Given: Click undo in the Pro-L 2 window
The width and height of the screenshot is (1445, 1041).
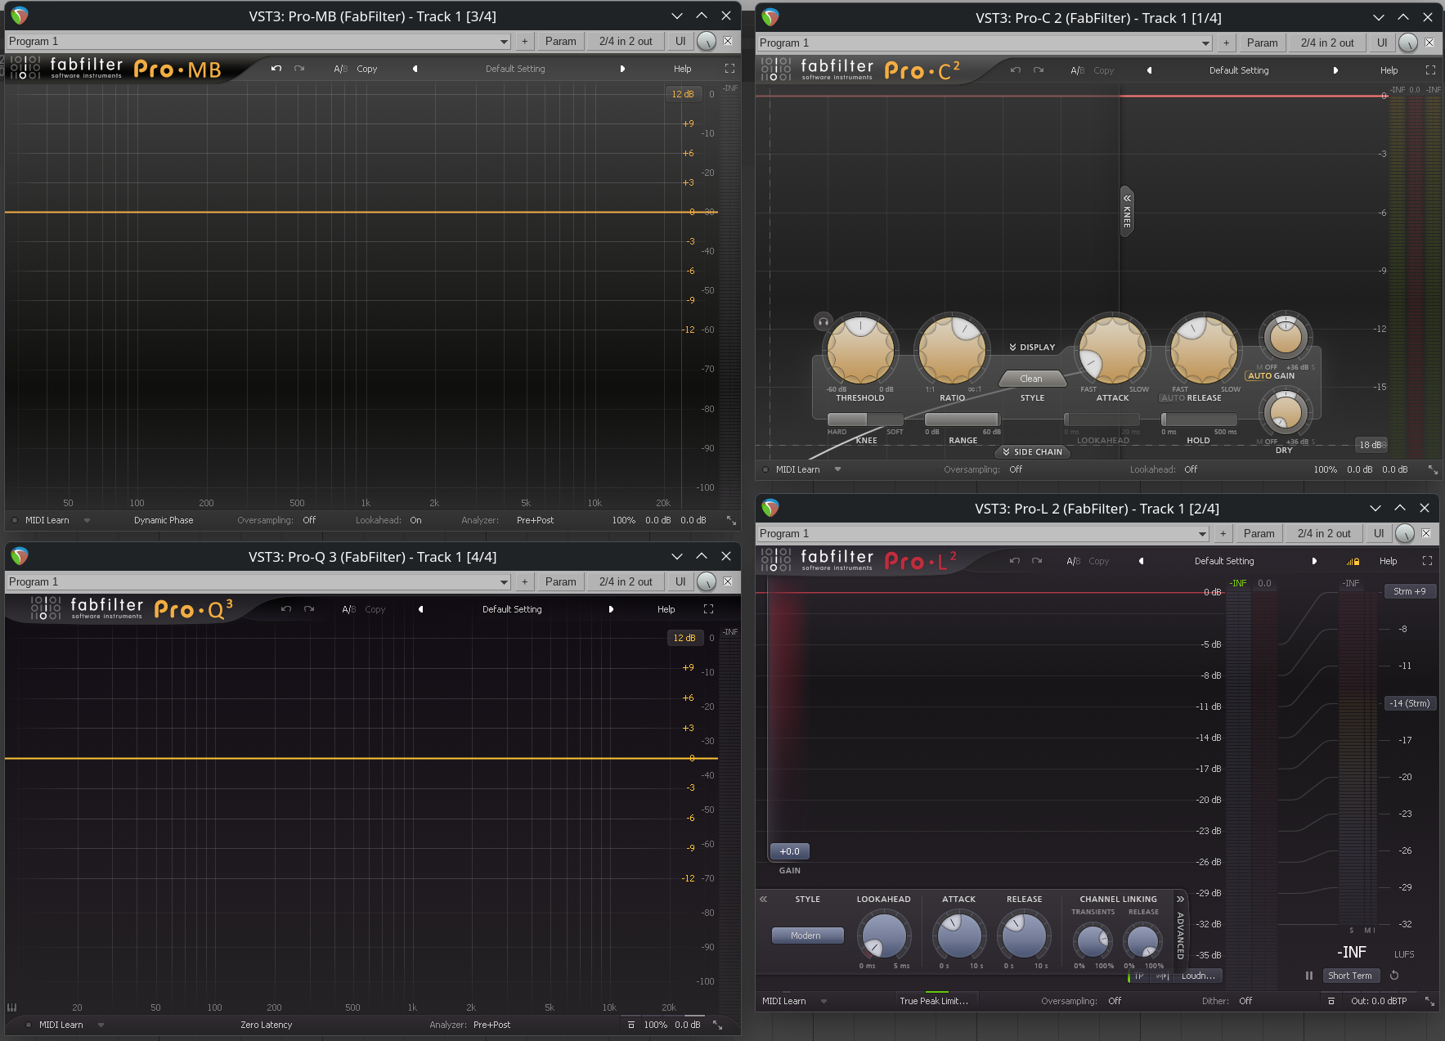Looking at the screenshot, I should pyautogui.click(x=1015, y=561).
